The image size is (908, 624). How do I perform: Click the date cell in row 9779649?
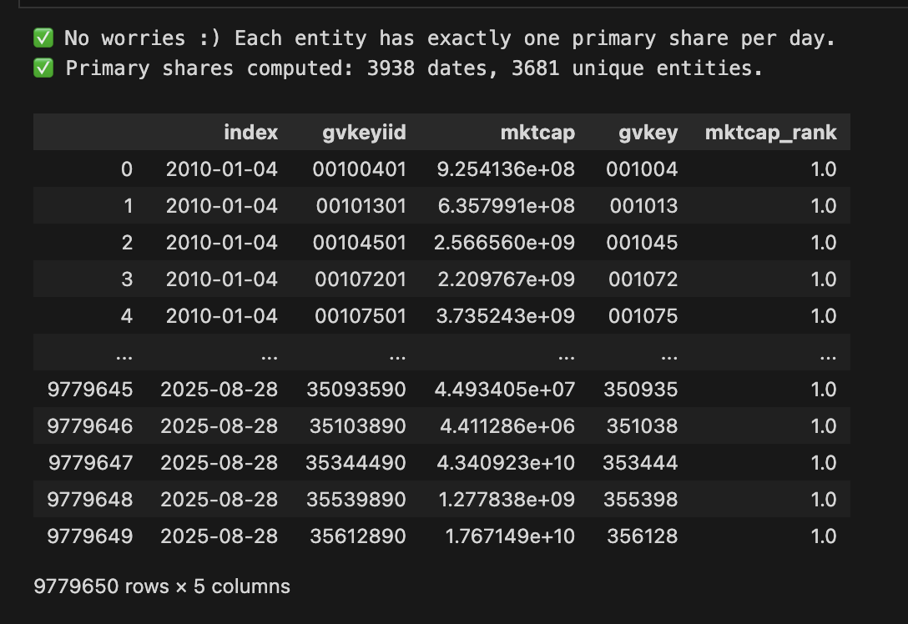[x=219, y=536]
